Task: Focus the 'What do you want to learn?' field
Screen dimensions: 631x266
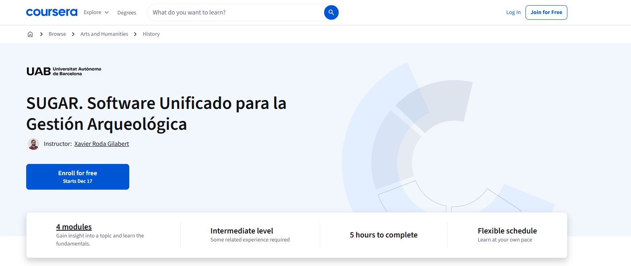Action: [x=236, y=12]
